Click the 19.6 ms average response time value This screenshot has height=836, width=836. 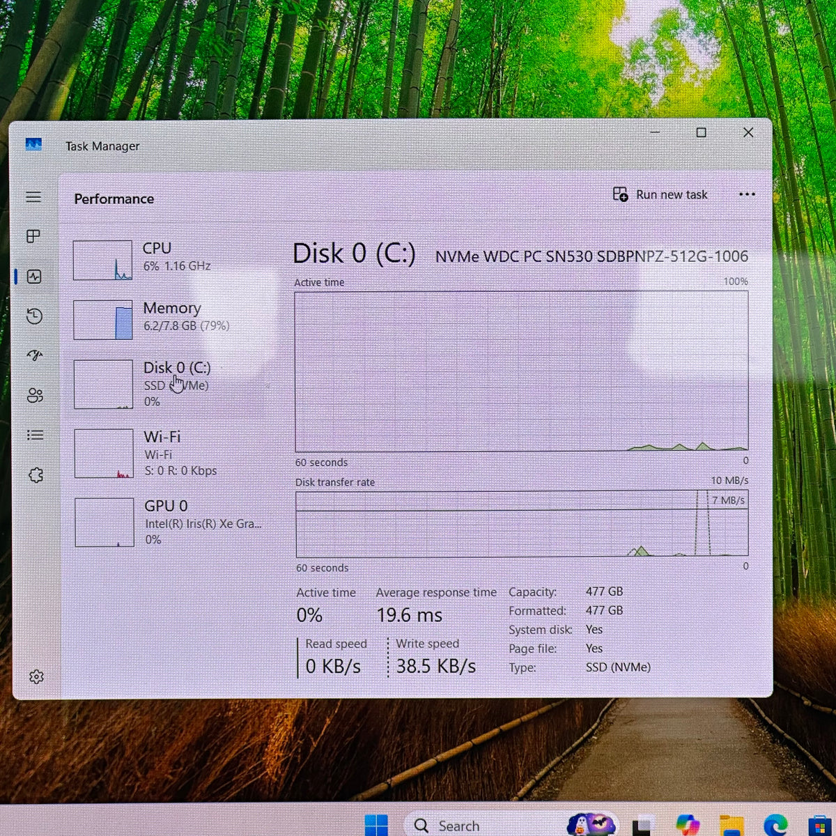tap(410, 615)
